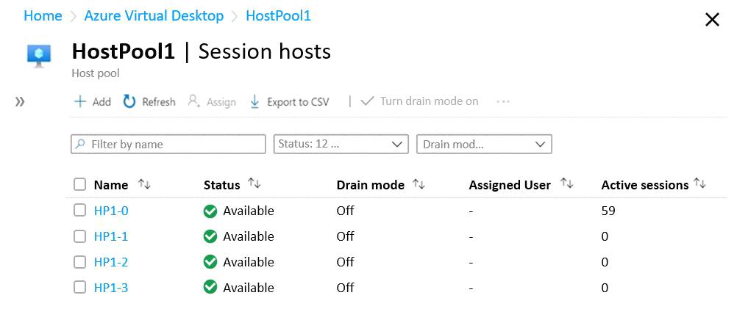Open the HP1-1 session host link
Image resolution: width=737 pixels, height=309 pixels.
coord(111,236)
